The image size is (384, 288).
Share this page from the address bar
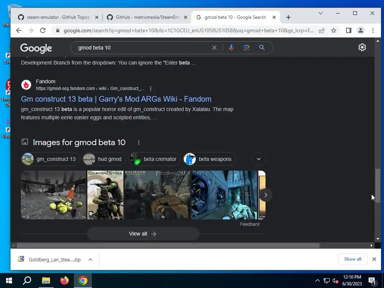pyautogui.click(x=321, y=30)
